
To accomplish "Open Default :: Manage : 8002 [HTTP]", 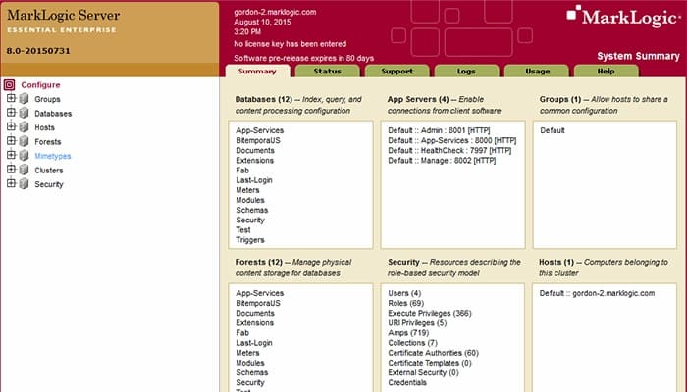I will click(442, 161).
